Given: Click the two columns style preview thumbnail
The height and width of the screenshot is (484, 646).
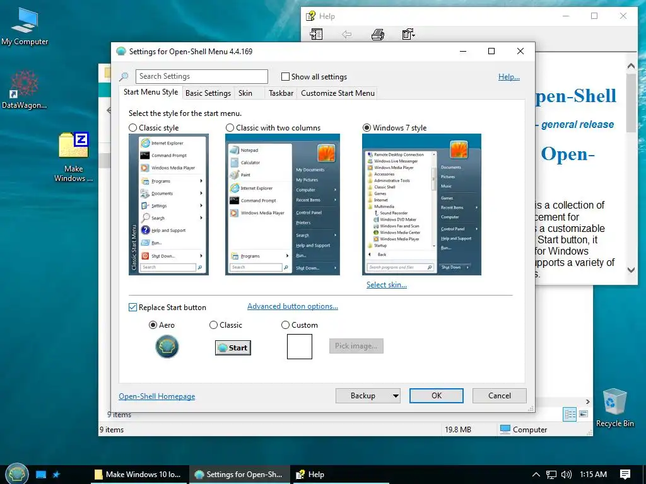Looking at the screenshot, I should (x=283, y=205).
